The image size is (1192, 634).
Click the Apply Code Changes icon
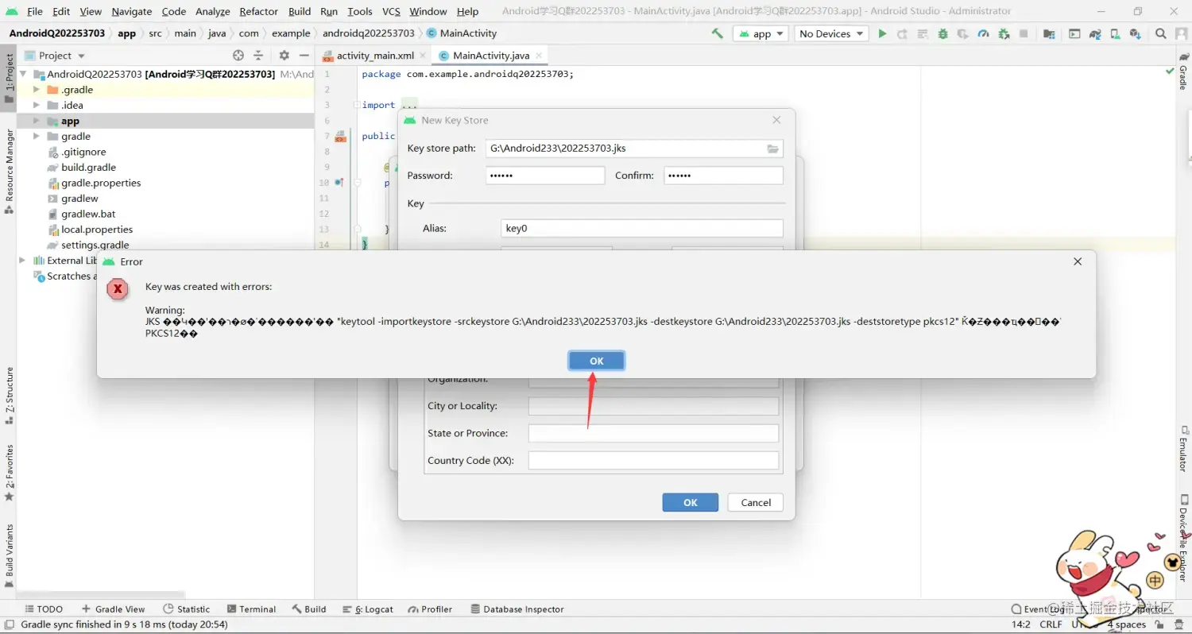(x=923, y=33)
